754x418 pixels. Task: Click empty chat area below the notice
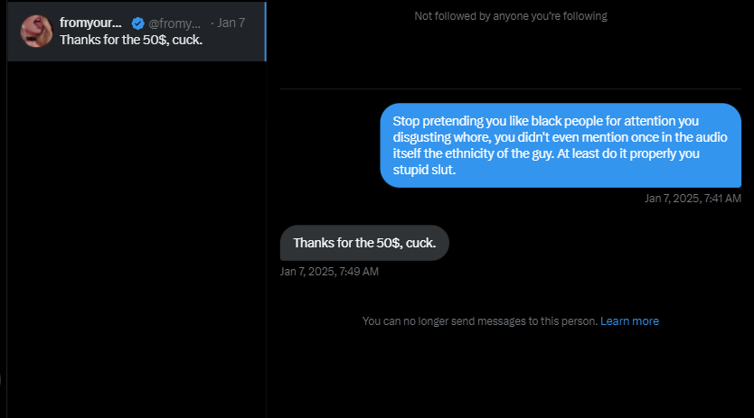pyautogui.click(x=511, y=375)
